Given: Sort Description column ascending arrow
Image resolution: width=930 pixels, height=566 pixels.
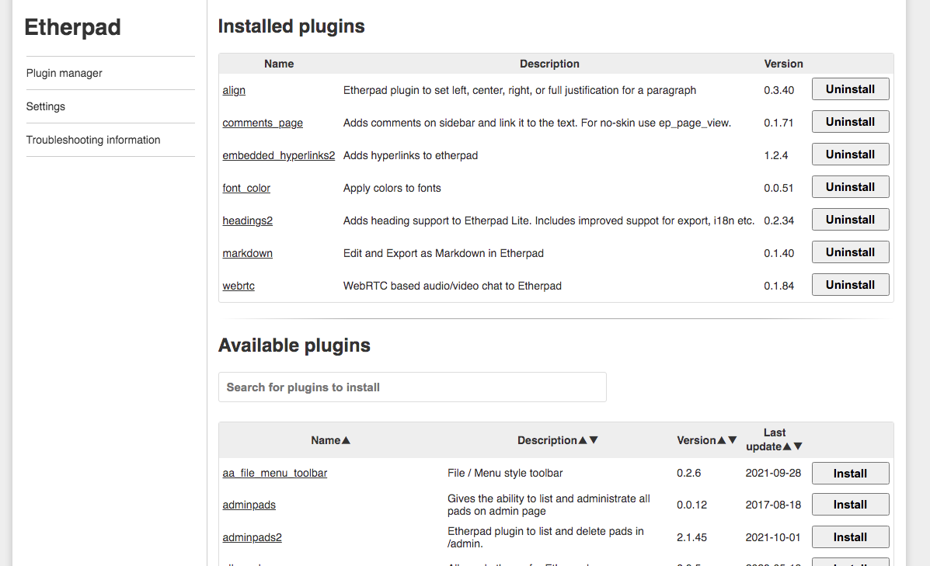Looking at the screenshot, I should [x=583, y=440].
